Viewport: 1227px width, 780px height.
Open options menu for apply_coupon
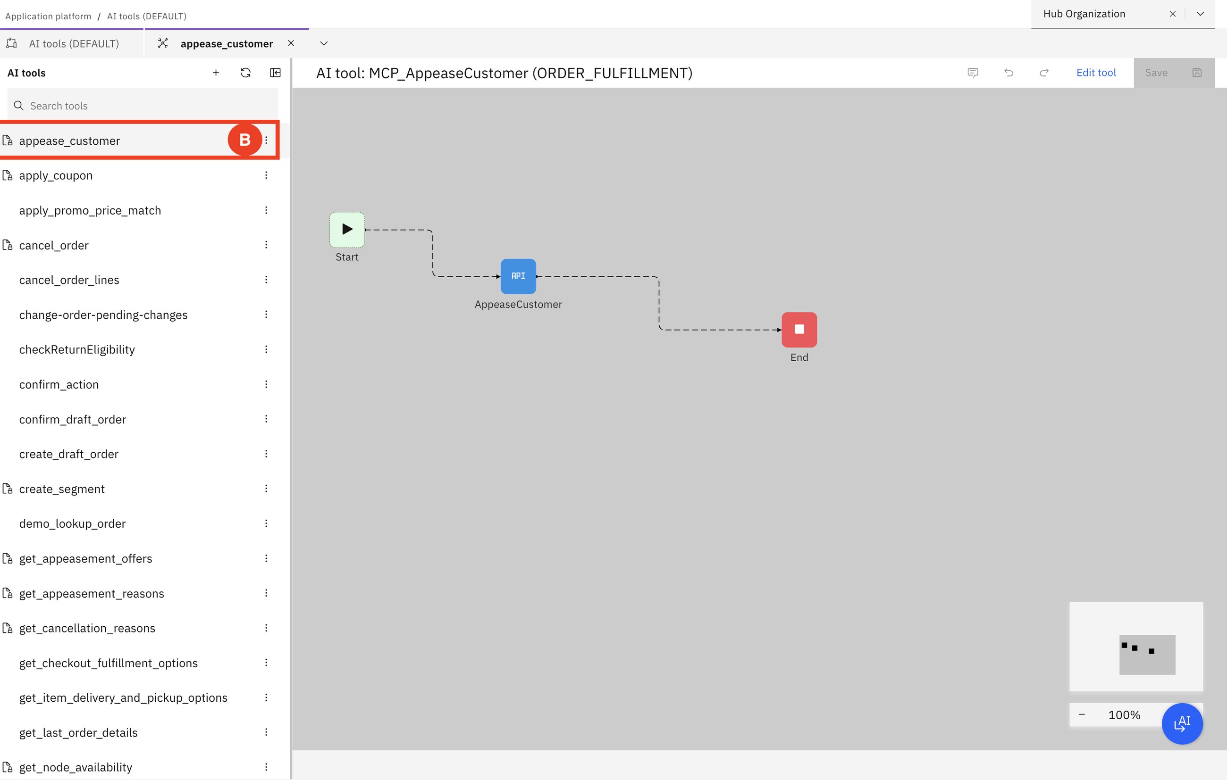click(266, 175)
